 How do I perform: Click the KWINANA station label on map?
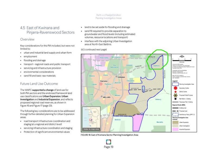[121, 77]
